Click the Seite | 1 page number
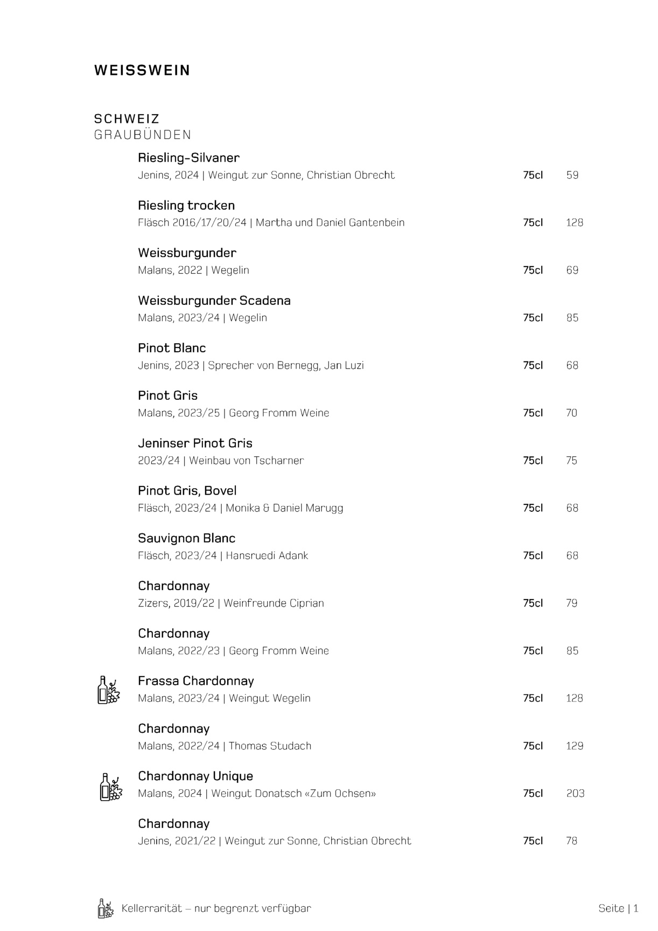Viewport: 658px width, 931px height. click(x=618, y=908)
